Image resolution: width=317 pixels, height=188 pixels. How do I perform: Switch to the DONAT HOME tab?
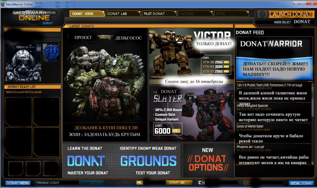[x=87, y=13]
